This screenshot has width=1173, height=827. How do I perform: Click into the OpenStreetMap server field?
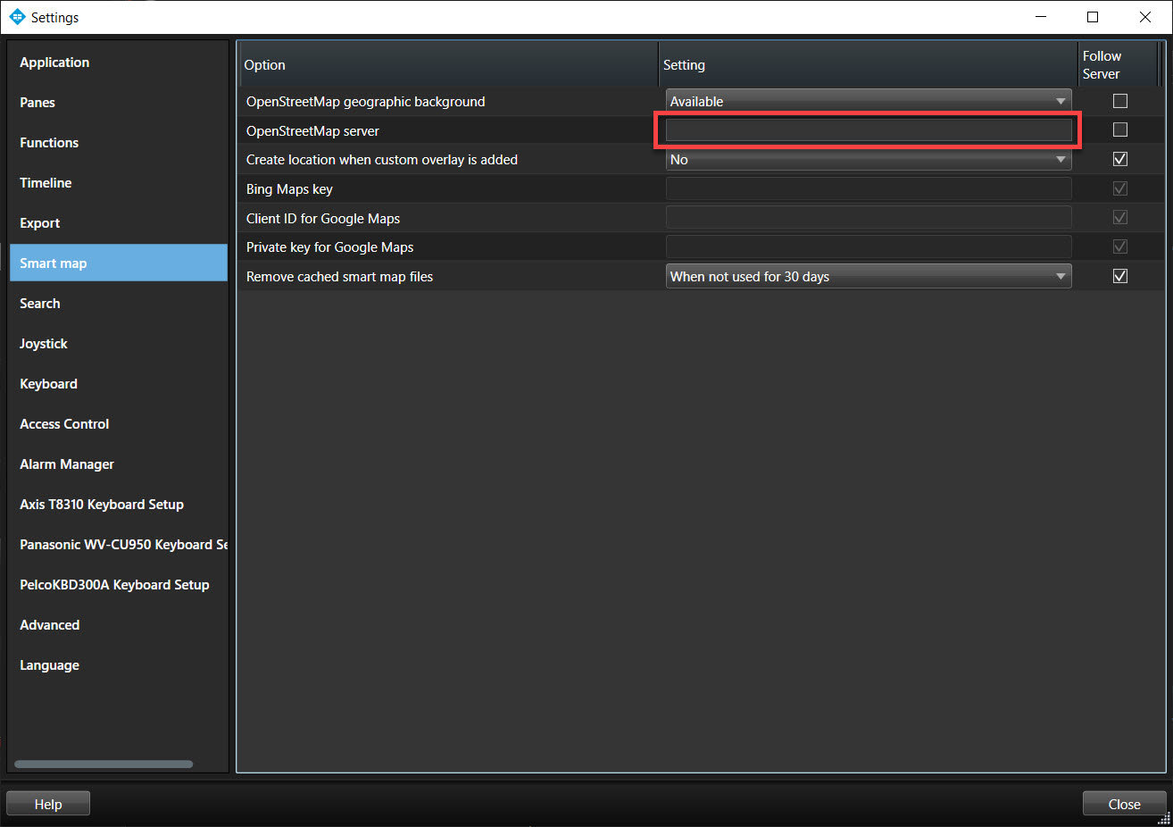[868, 131]
